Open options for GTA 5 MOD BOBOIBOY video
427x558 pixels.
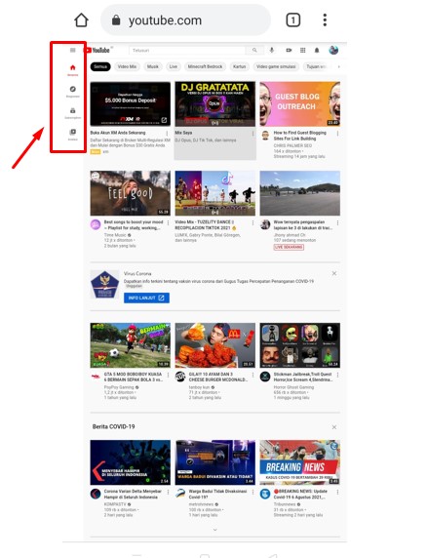tap(169, 375)
